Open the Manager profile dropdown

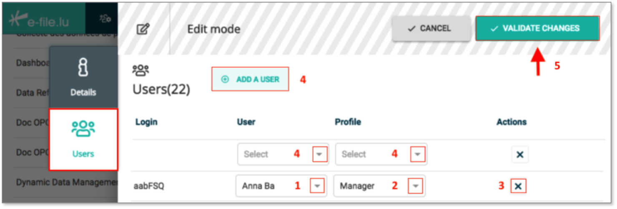coord(416,186)
